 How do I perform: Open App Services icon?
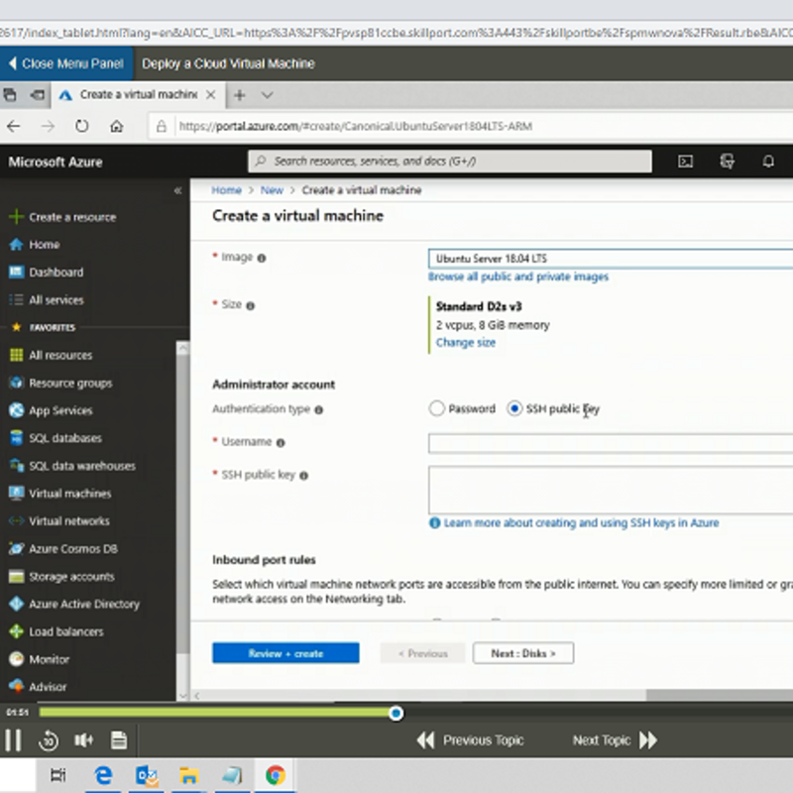coord(16,410)
